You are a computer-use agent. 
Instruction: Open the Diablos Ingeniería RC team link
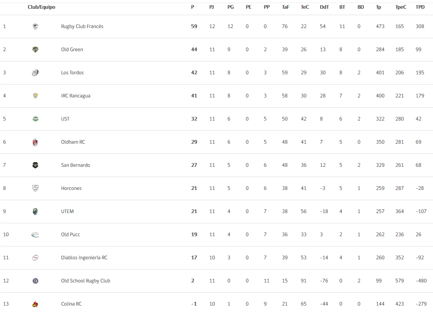(x=84, y=258)
